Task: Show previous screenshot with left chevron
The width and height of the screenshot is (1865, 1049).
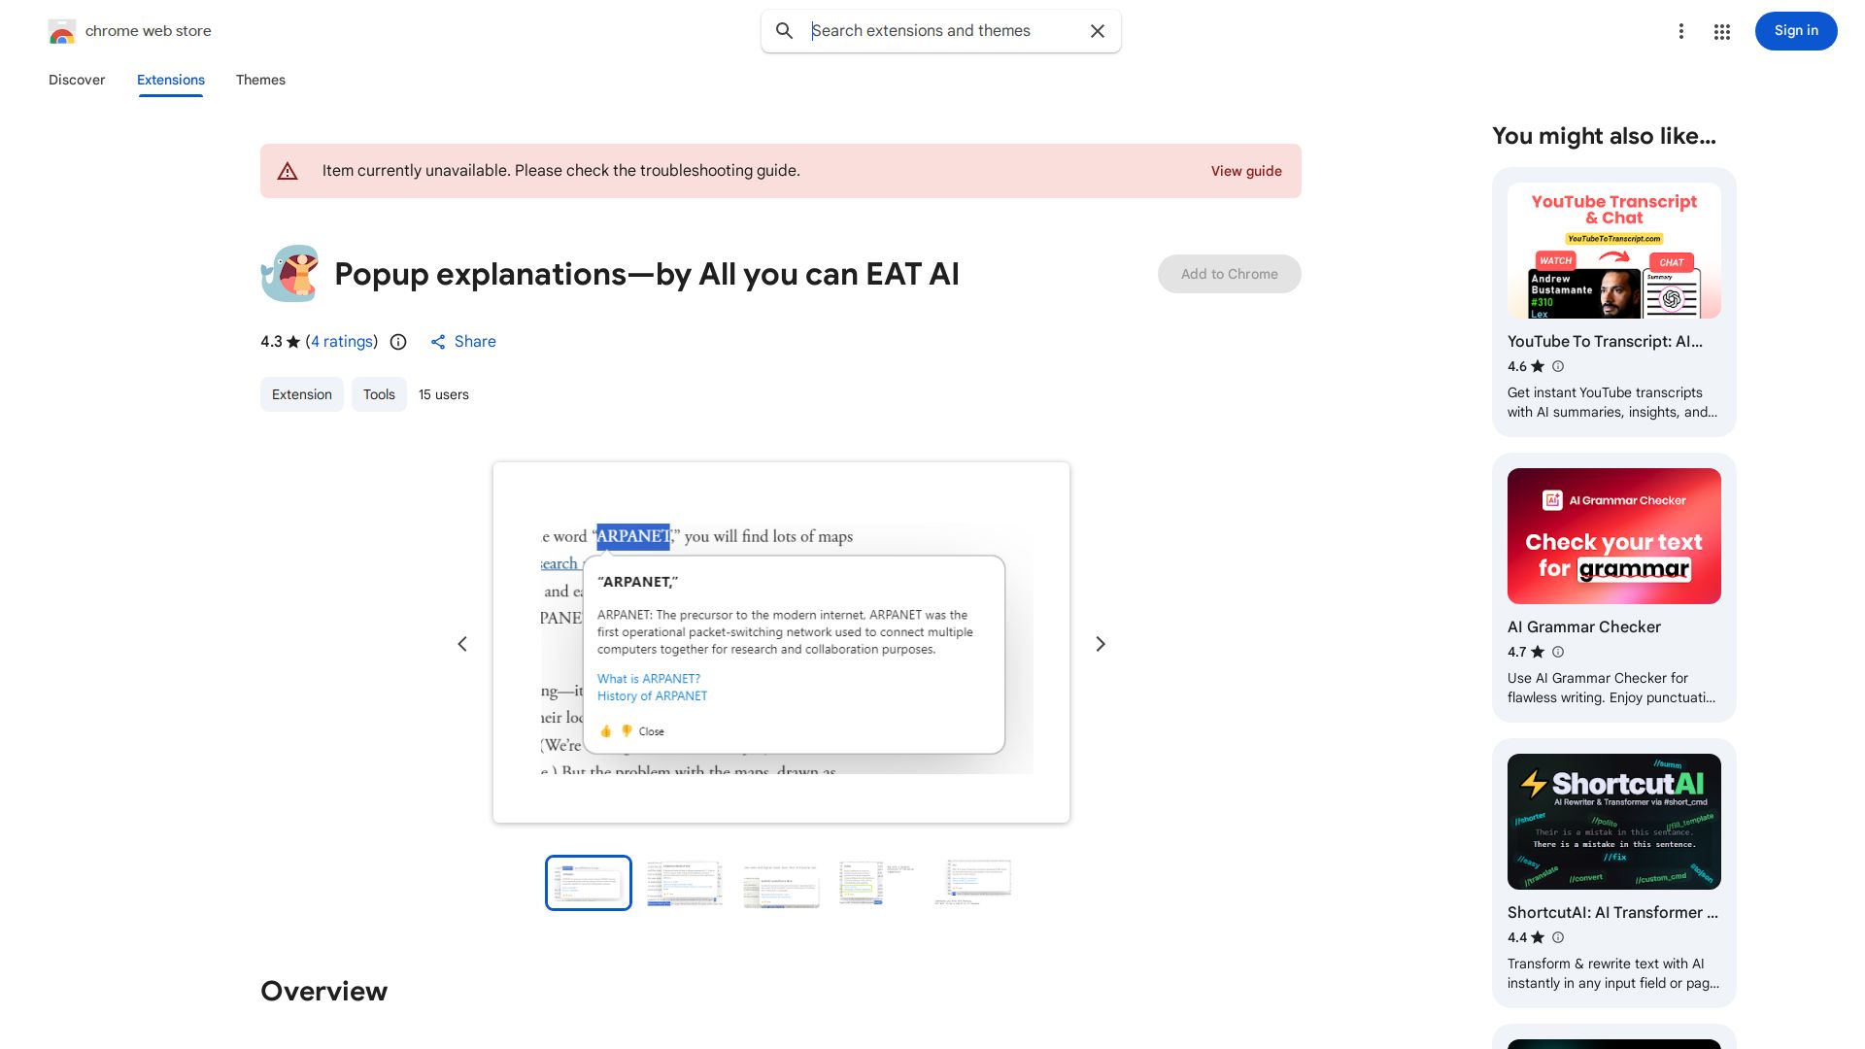Action: [x=462, y=644]
